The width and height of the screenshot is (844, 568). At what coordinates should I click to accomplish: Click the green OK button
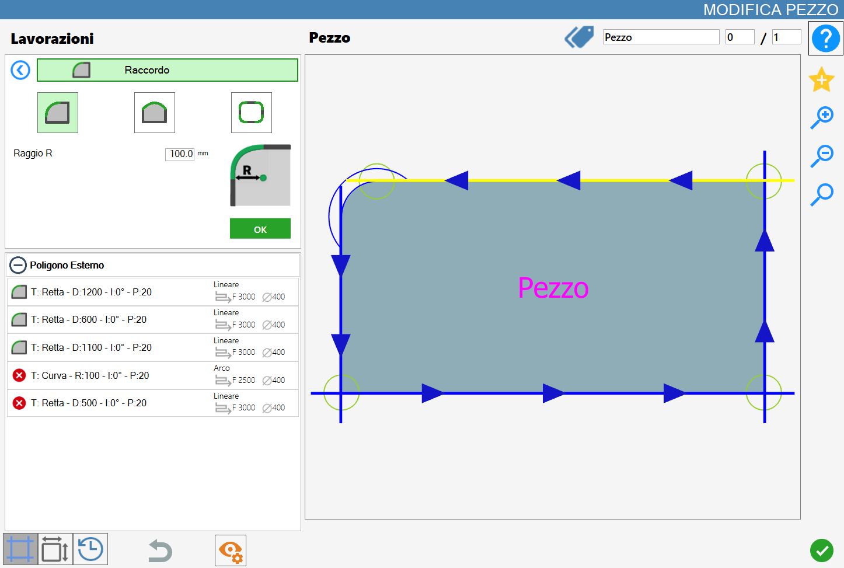[260, 229]
